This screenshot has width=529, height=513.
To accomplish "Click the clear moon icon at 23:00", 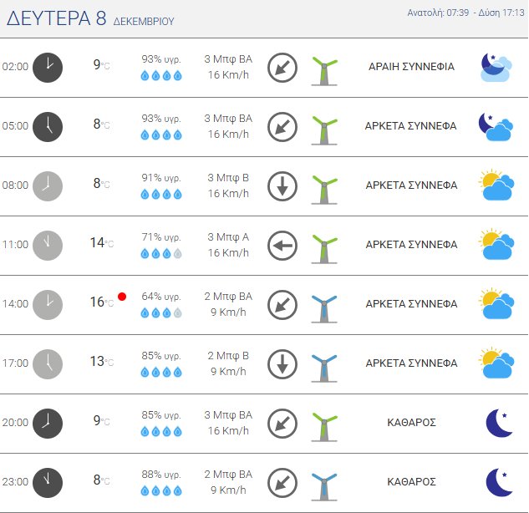I will pos(499,482).
